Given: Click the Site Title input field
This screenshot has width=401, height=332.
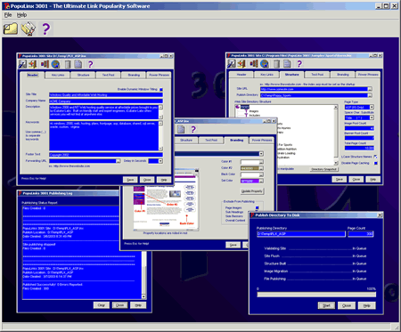Looking at the screenshot, I should [x=106, y=95].
